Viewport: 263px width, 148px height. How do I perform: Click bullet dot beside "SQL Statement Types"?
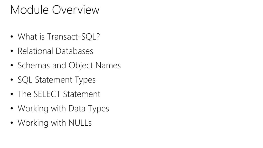pos(12,80)
